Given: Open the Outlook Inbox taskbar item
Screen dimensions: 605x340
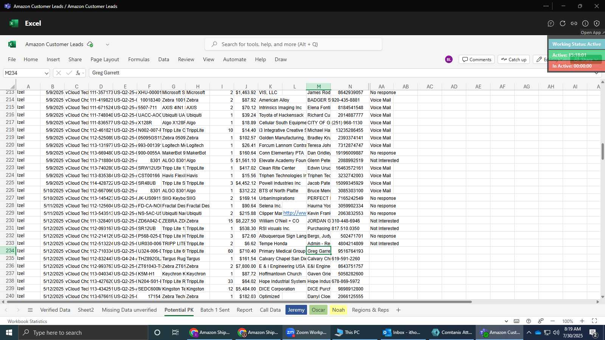Looking at the screenshot, I should click(402, 332).
